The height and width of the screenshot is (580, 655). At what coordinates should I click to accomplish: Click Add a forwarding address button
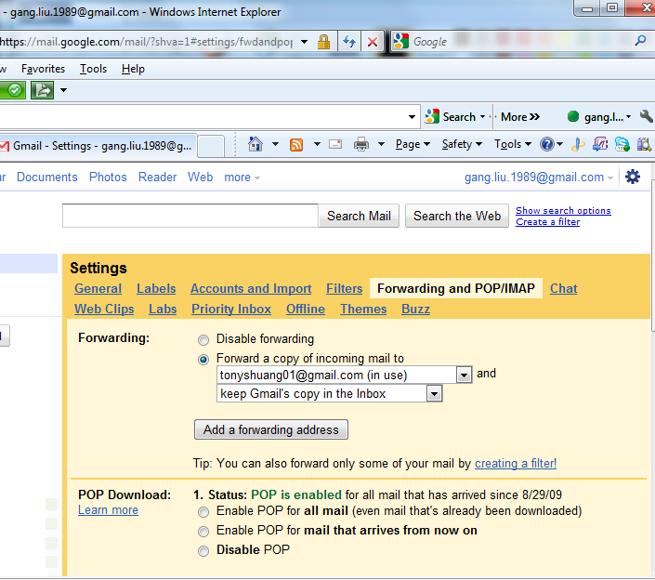coord(271,429)
